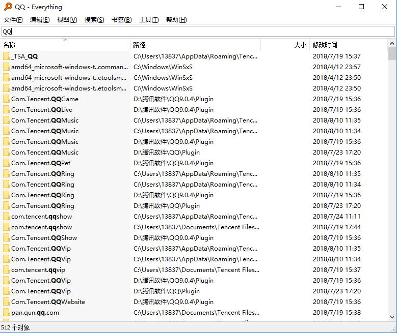The image size is (397, 333).
Task: Click the scrollbar up arrow
Action: click(x=392, y=43)
